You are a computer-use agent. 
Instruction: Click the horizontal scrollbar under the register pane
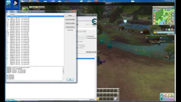point(34,80)
